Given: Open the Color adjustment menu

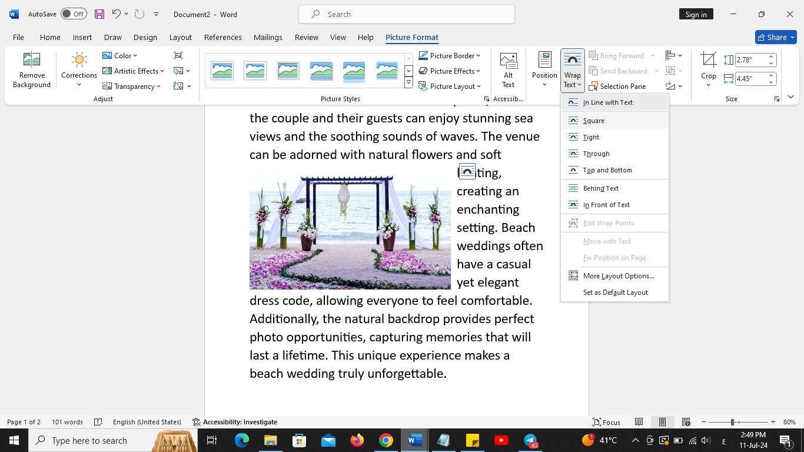Looking at the screenshot, I should [x=119, y=55].
